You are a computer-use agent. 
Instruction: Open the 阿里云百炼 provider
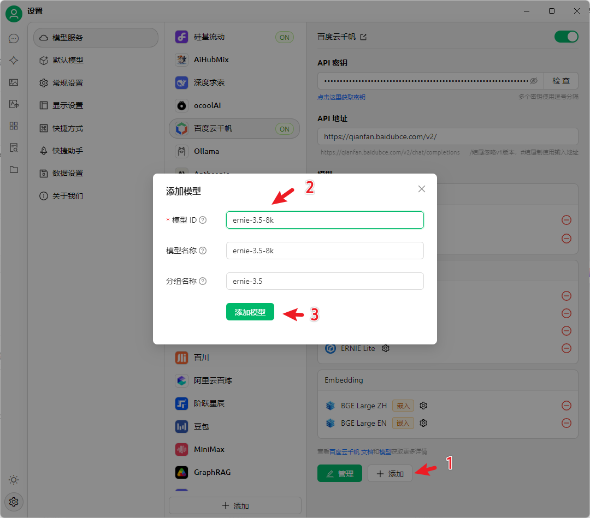pos(234,380)
